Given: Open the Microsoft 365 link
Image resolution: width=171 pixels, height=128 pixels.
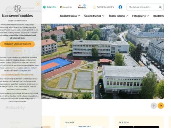Looking at the screenshot, I should pyautogui.click(x=66, y=7).
